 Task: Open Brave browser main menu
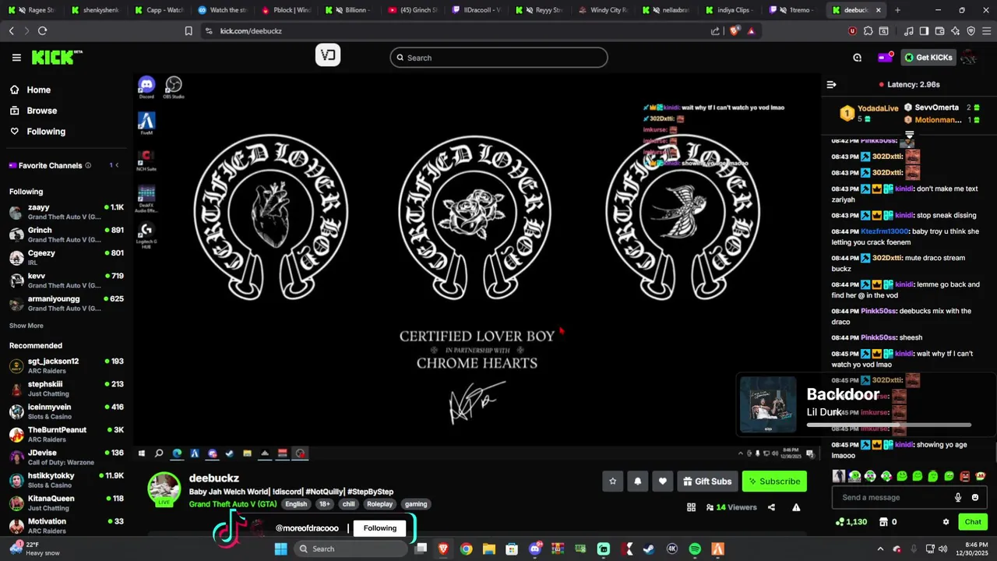point(985,31)
